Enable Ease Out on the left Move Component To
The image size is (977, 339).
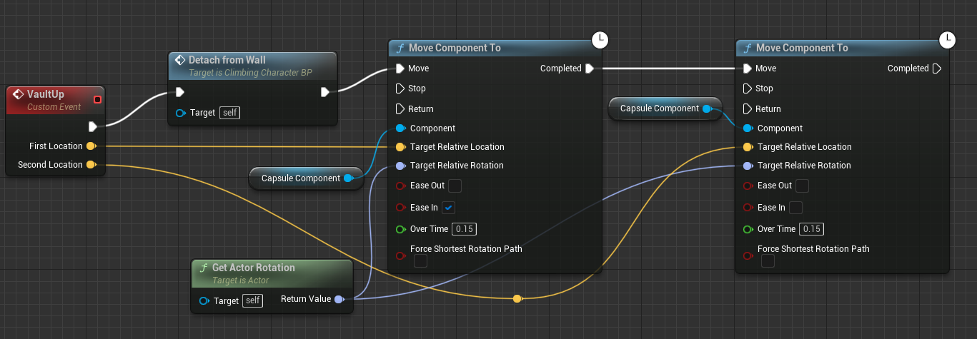click(x=455, y=186)
